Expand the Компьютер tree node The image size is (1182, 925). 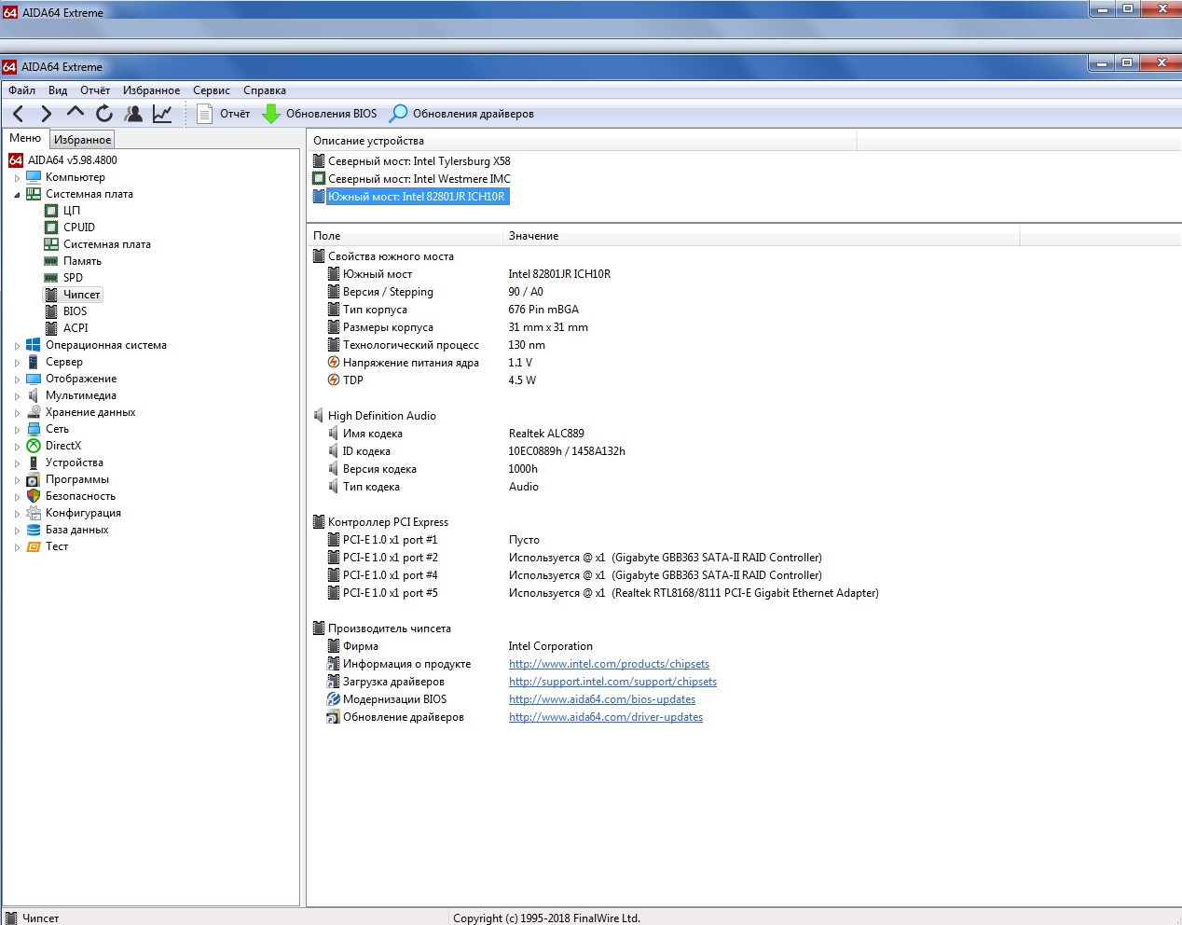tap(17, 177)
